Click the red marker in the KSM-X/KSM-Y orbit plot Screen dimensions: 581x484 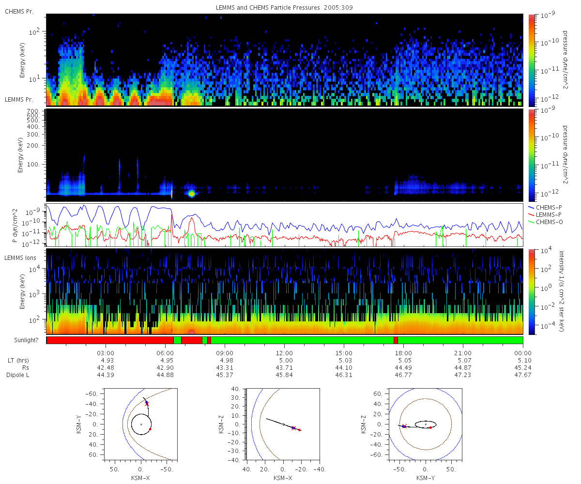click(150, 429)
